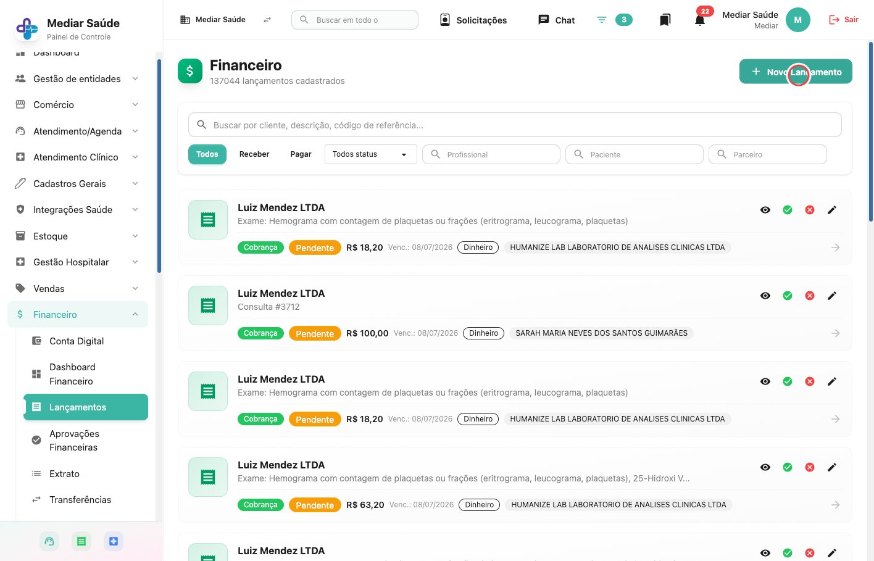This screenshot has width=874, height=561.
Task: Select the Pagar filter option
Action: coord(301,154)
